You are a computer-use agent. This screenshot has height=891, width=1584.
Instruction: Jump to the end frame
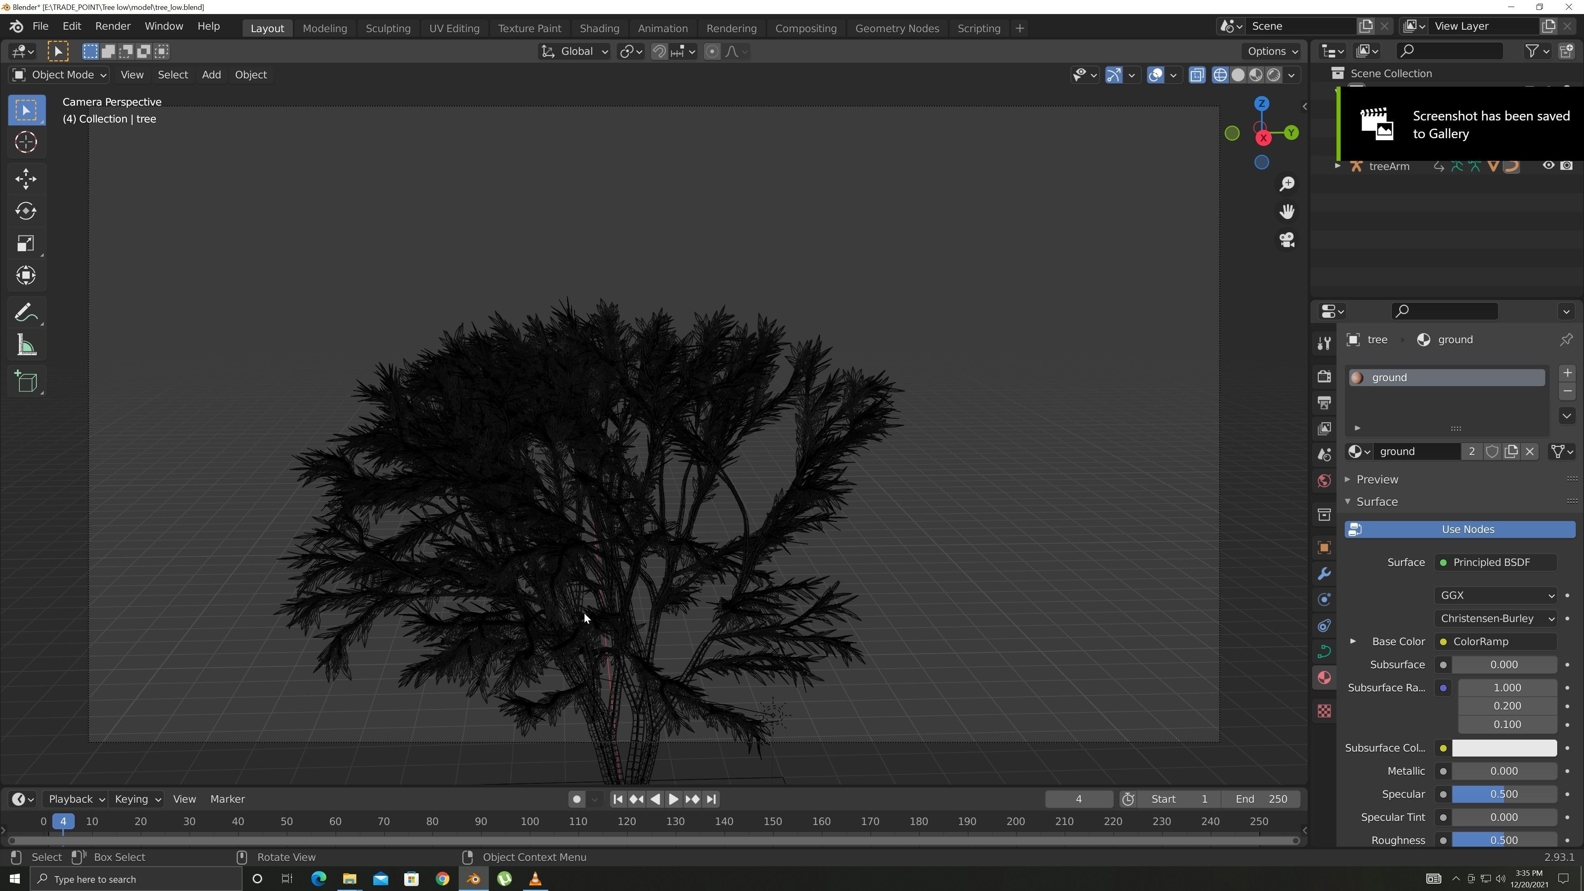[x=711, y=799]
